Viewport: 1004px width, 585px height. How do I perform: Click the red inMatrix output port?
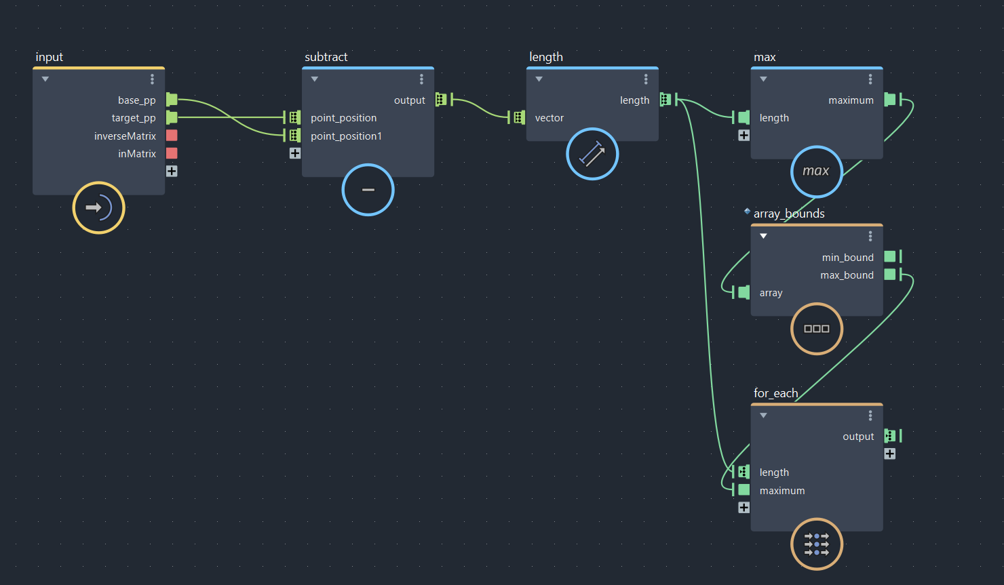tap(172, 153)
